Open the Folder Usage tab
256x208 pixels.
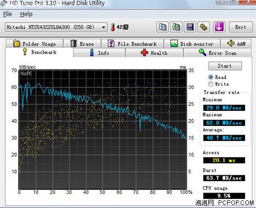(x=34, y=43)
